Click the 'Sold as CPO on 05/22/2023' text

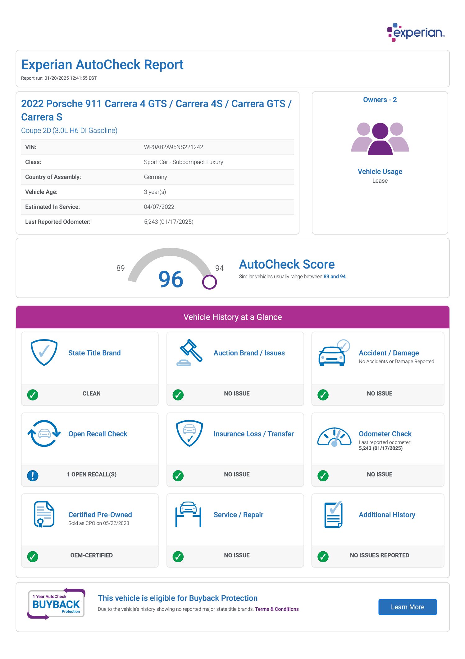click(x=99, y=523)
